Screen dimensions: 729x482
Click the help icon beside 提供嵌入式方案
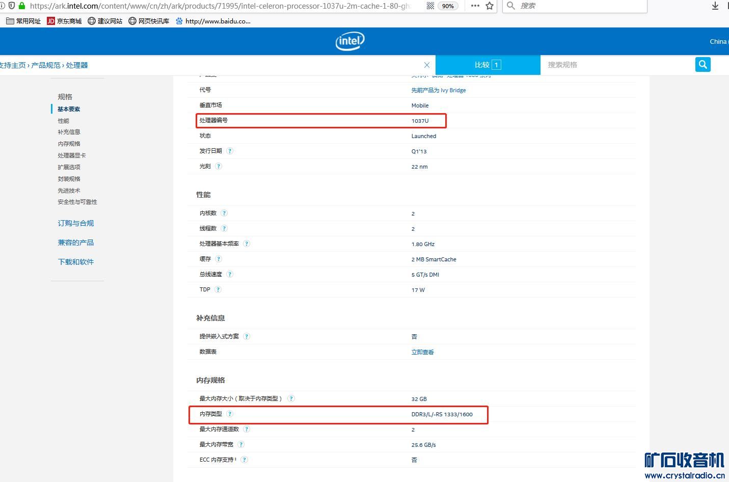247,336
